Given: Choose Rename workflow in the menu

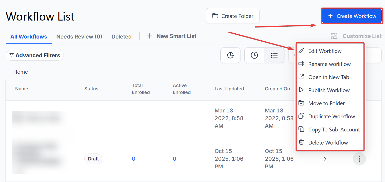Looking at the screenshot, I should (329, 64).
